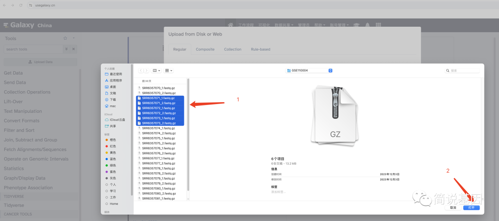Click the file list vertical scrollbar

point(188,135)
